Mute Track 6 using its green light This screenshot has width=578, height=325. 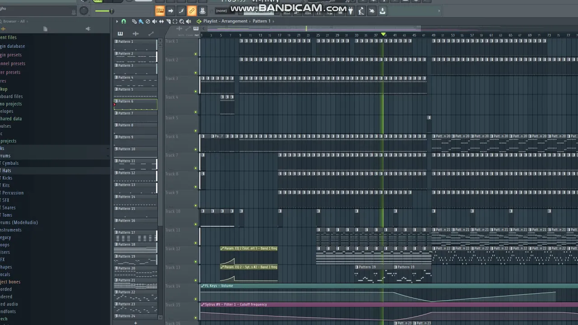coord(196,149)
